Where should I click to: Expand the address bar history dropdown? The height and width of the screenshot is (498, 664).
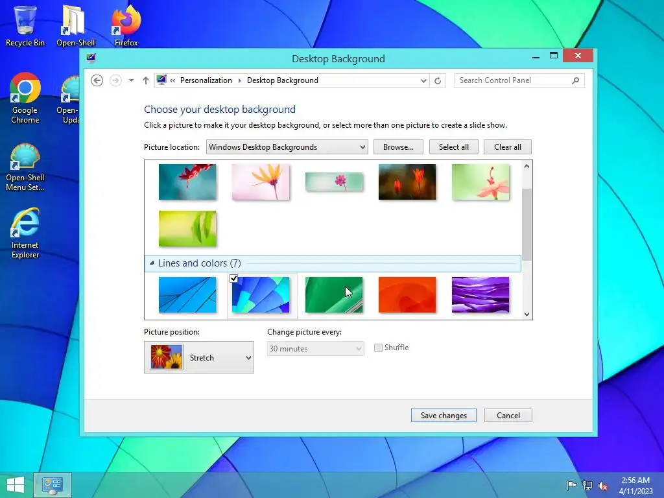[423, 80]
